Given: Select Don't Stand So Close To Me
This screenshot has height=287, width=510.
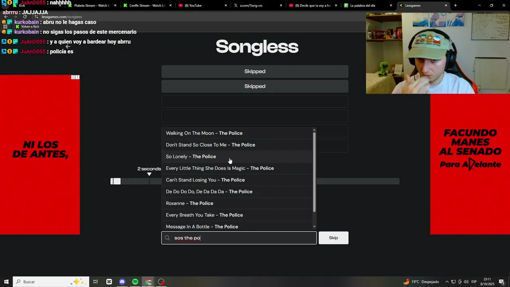Looking at the screenshot, I should click(237, 145).
